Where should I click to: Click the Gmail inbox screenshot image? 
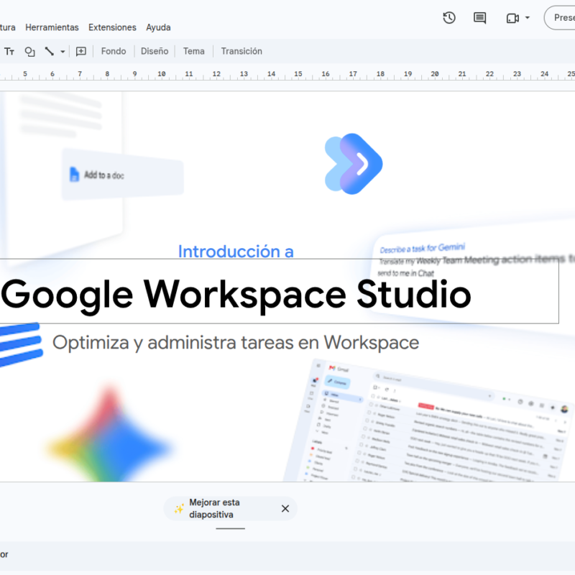429,422
